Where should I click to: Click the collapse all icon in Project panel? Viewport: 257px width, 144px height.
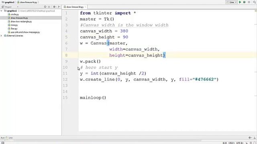[x=49, y=7]
